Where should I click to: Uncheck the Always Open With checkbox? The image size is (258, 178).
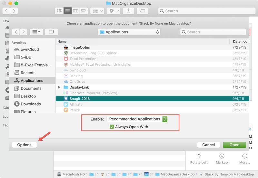112,127
